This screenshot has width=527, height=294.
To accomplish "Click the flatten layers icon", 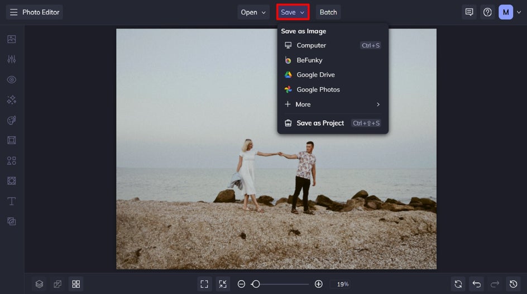I will [58, 284].
